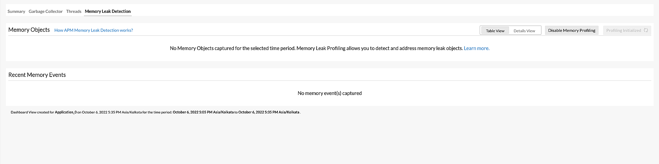Switch to Details View
The image size is (659, 164).
click(524, 31)
